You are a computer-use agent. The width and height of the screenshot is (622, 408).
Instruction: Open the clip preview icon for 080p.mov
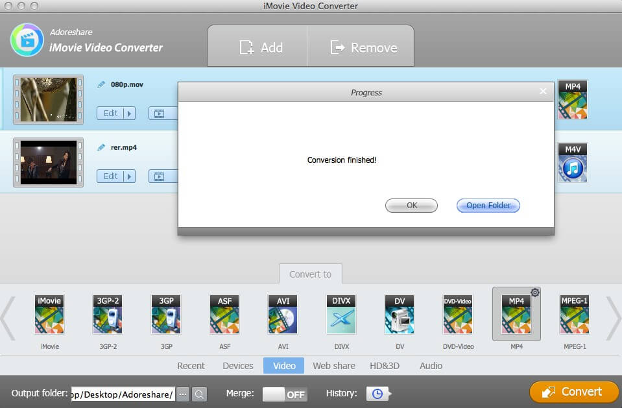159,114
